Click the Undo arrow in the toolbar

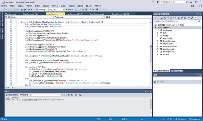click(29, 9)
